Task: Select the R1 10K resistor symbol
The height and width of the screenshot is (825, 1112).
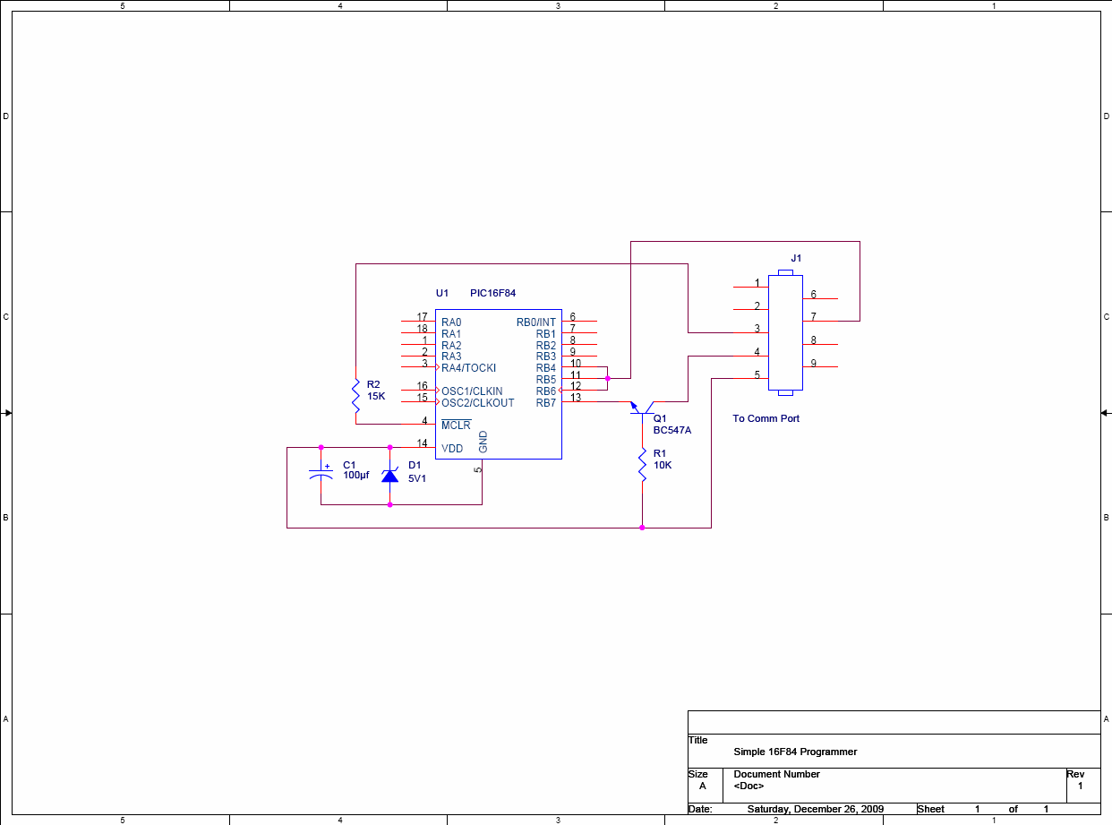Action: click(642, 465)
